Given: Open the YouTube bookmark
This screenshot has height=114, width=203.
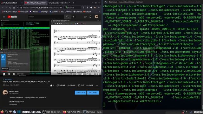Looking at the screenshot, I should pyautogui.click(x=23, y=12).
